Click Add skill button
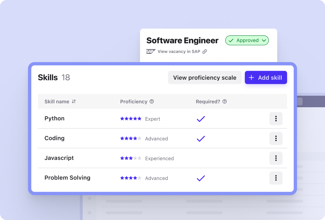325x220 pixels. click(266, 78)
